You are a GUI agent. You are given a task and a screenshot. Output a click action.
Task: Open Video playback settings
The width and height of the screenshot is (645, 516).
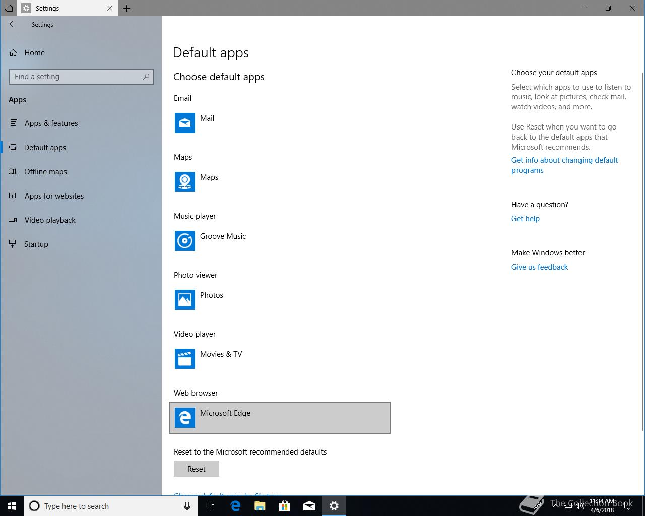pos(81,220)
